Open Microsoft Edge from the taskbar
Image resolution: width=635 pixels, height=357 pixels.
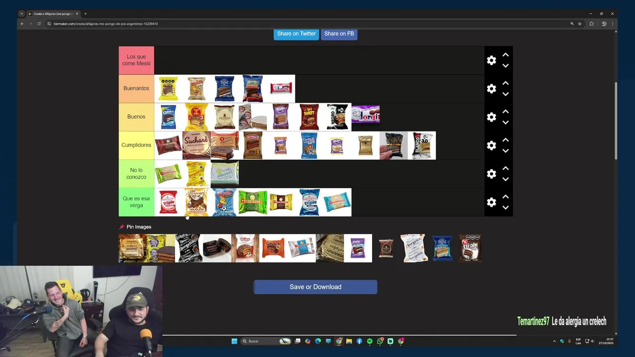tap(318, 341)
